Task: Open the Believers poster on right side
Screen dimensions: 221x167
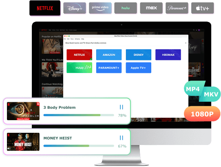Action: coord(194,70)
